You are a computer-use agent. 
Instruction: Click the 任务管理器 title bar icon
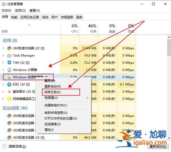pos(4,4)
